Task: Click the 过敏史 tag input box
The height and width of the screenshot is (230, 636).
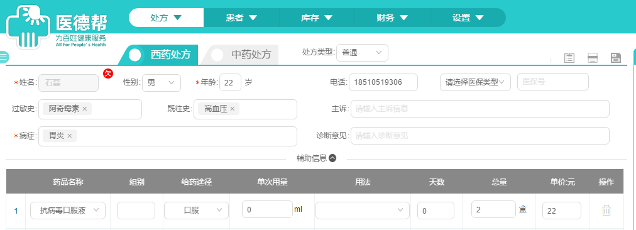Action: pyautogui.click(x=90, y=109)
